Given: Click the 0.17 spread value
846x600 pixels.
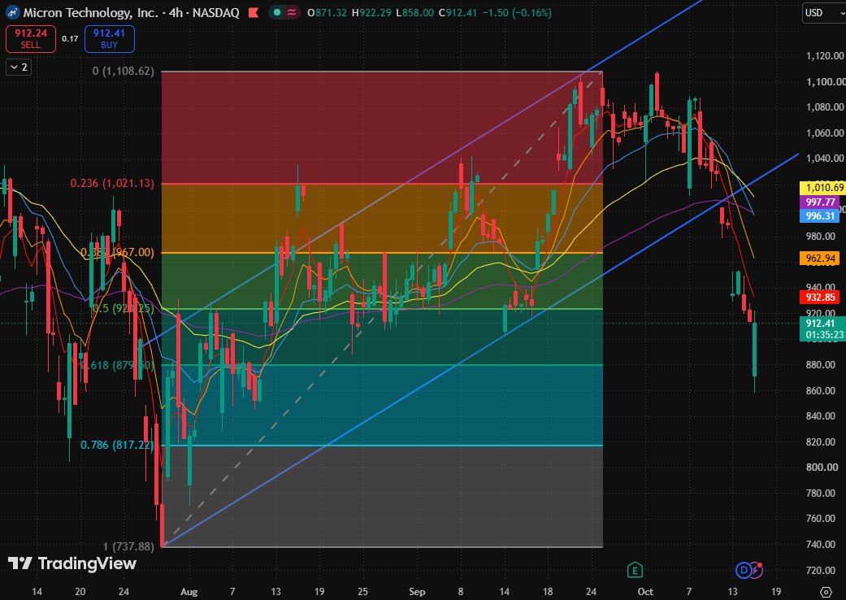Looking at the screenshot, I should coord(70,39).
